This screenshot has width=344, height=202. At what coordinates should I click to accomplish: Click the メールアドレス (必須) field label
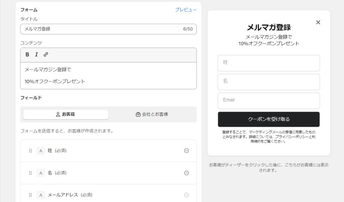point(70,195)
